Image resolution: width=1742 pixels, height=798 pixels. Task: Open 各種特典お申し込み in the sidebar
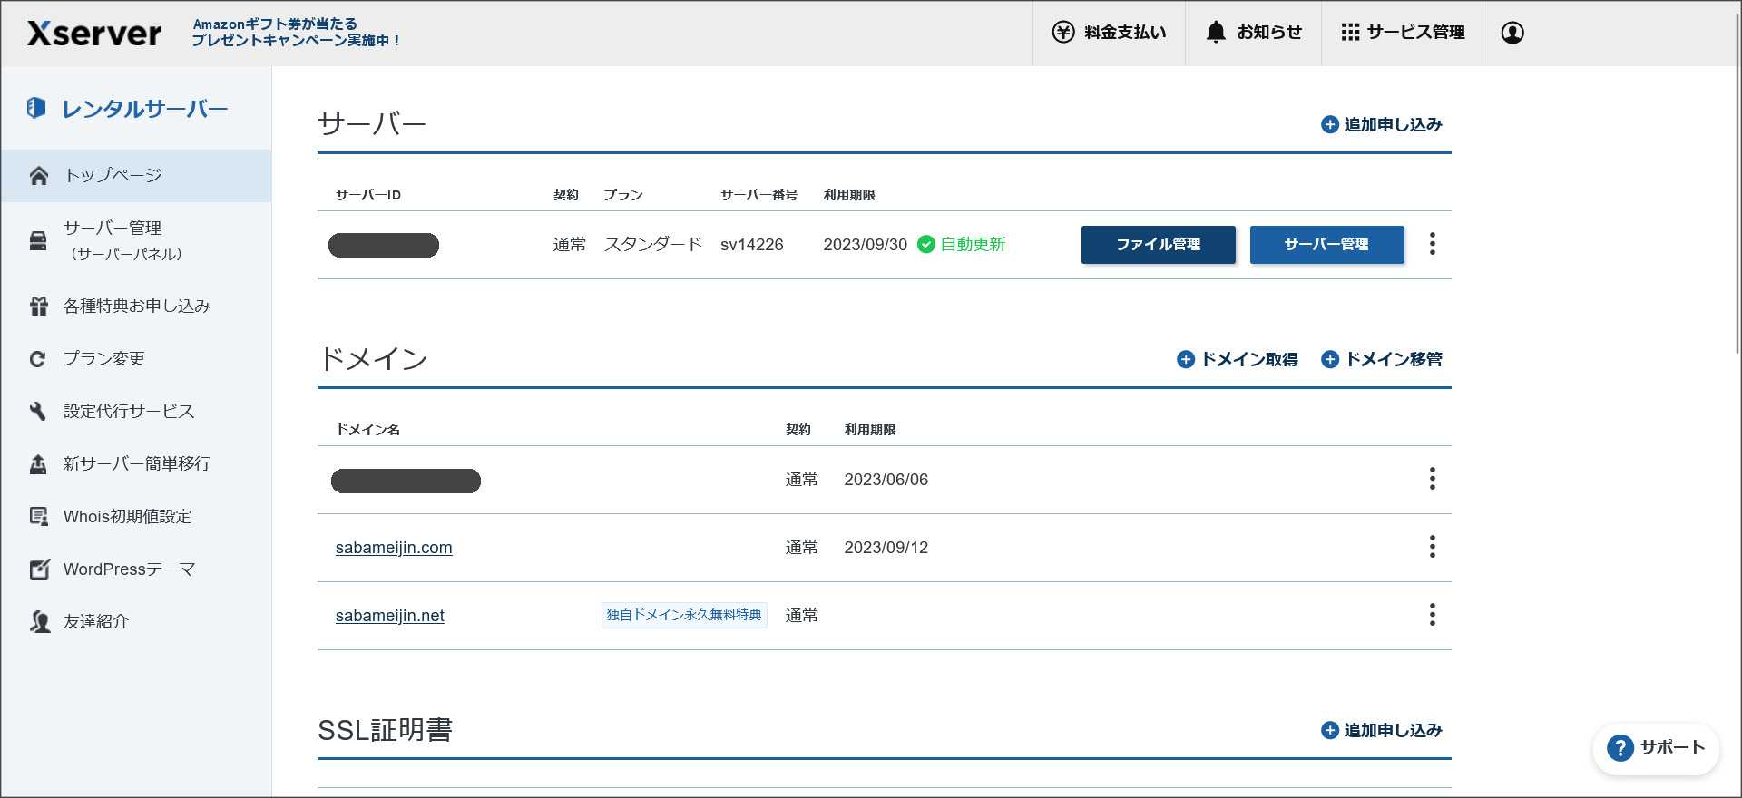click(x=137, y=307)
